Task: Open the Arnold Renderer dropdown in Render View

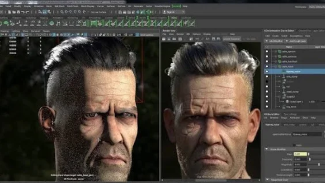Action: click(x=231, y=39)
